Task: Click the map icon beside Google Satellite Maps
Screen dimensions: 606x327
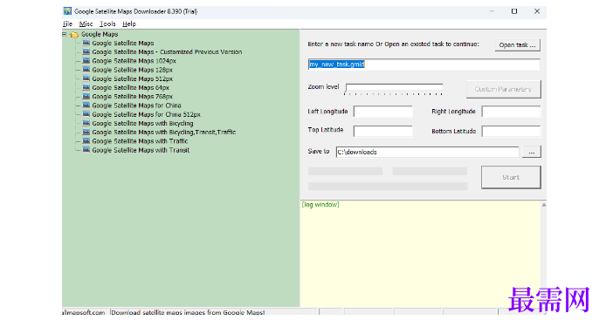Action: pyautogui.click(x=86, y=43)
